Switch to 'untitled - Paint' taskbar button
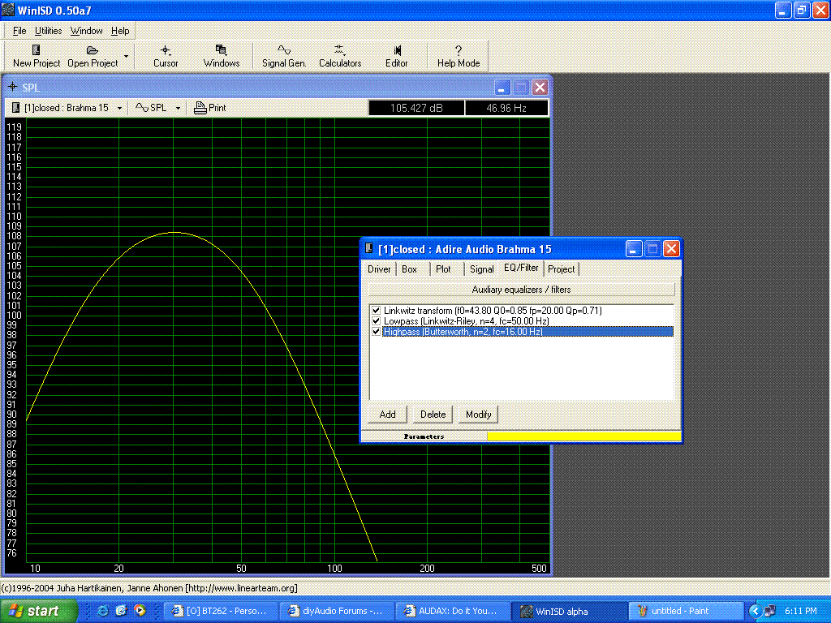Screen dimensions: 831x623 click(x=685, y=611)
